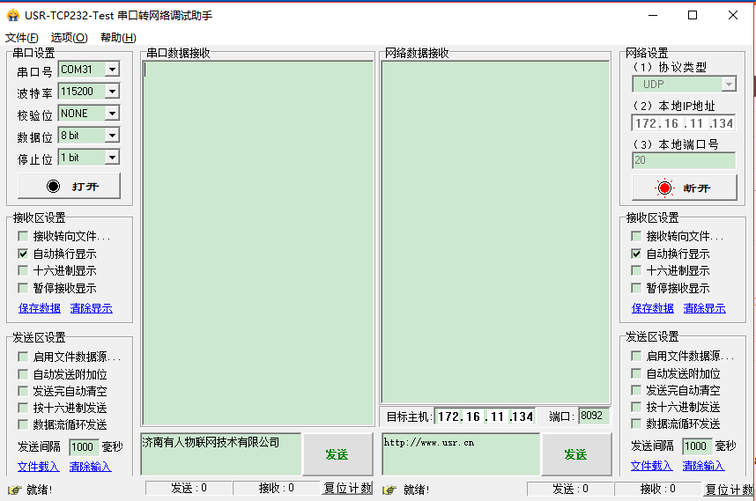Screen dimensions: 756x501
Task: Open the 115200 baud rate dropdown
Action: tap(112, 92)
